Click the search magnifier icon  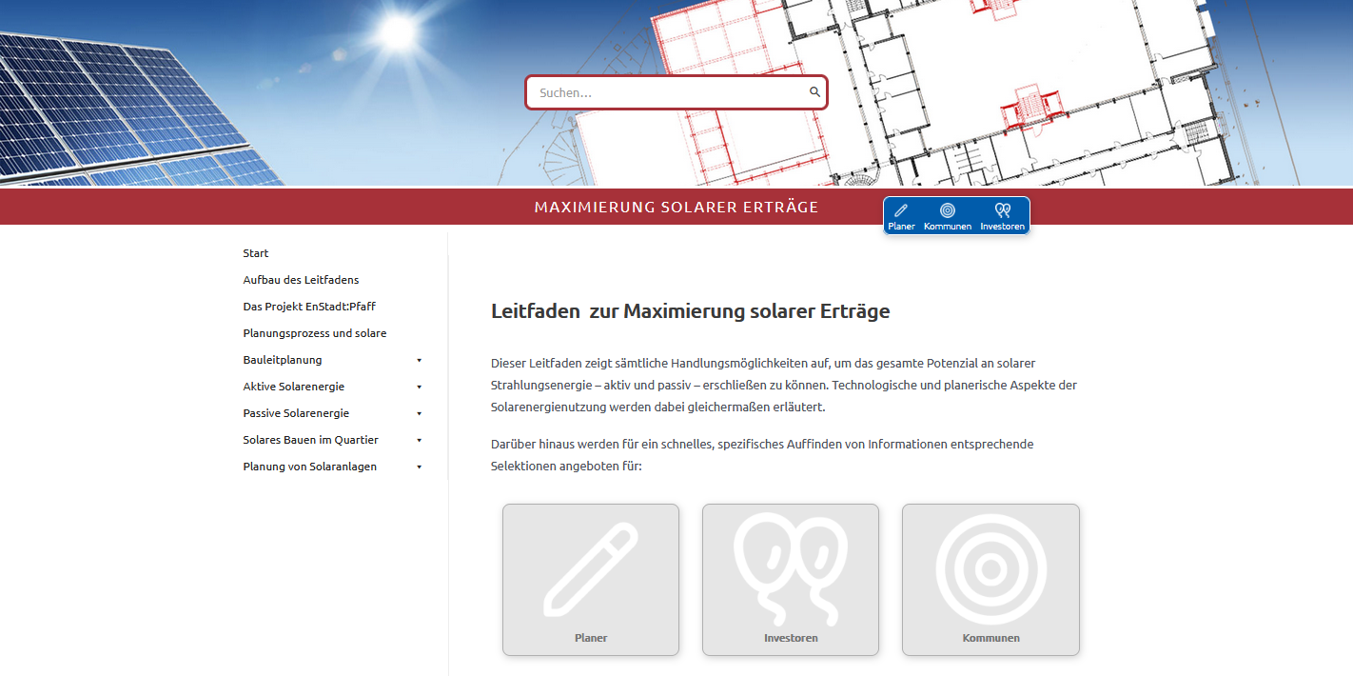pyautogui.click(x=814, y=92)
